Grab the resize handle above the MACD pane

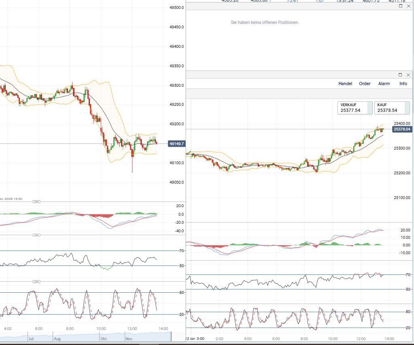[36, 201]
